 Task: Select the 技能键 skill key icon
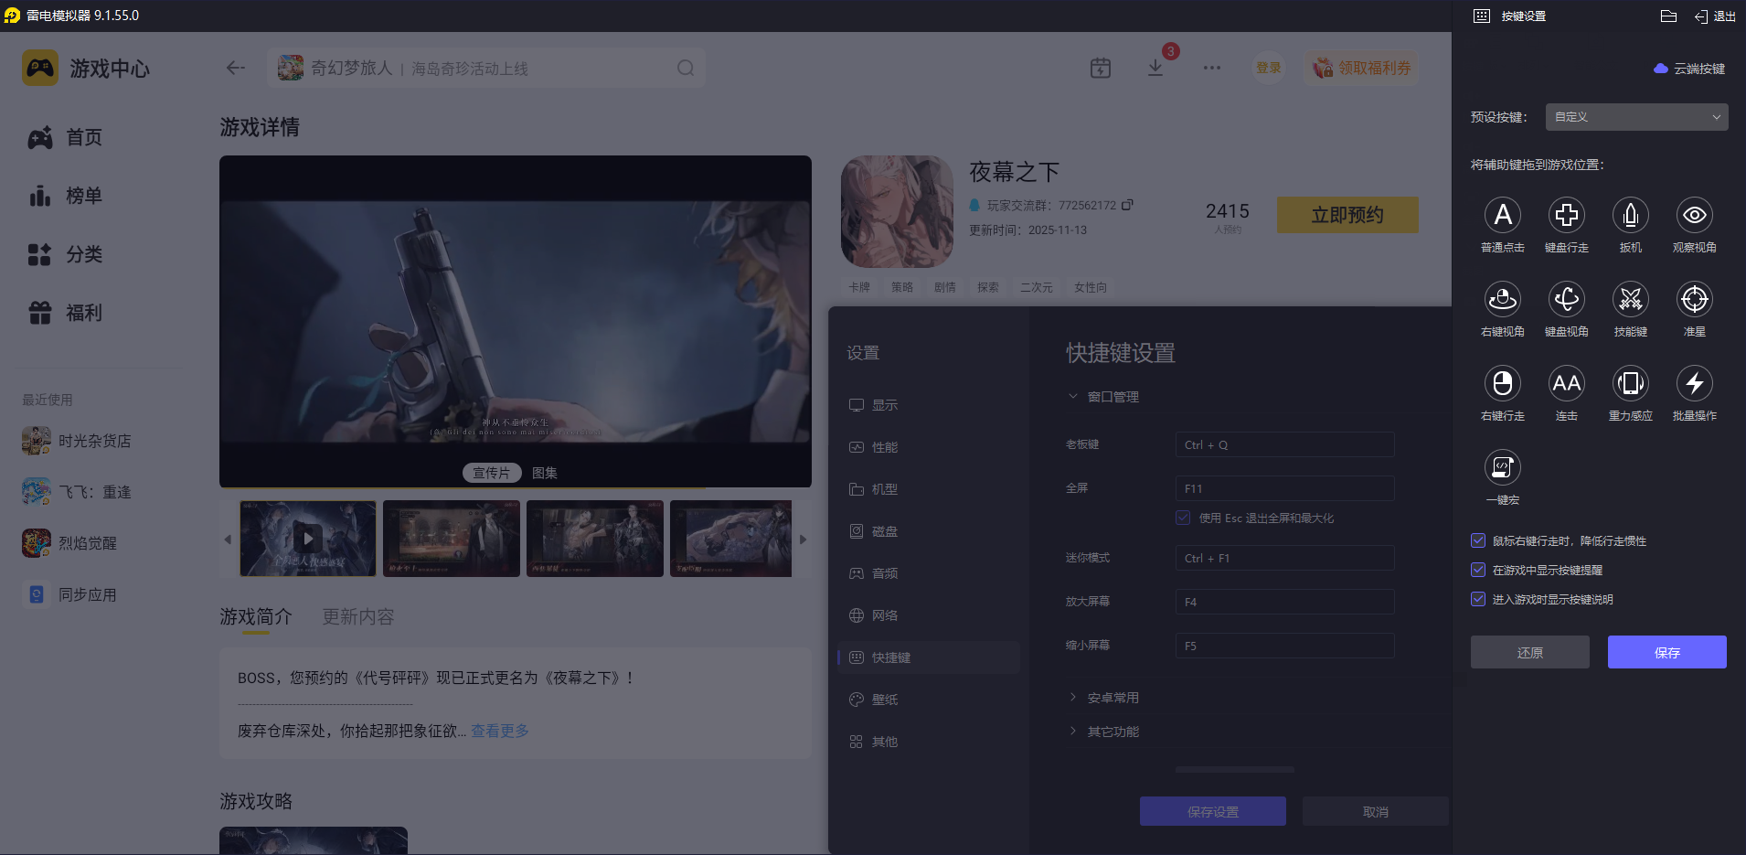1630,300
